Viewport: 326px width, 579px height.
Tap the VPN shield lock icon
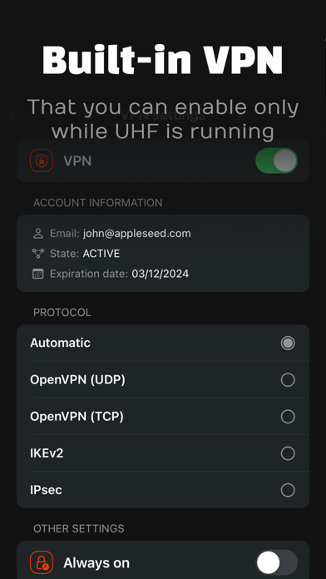[42, 161]
